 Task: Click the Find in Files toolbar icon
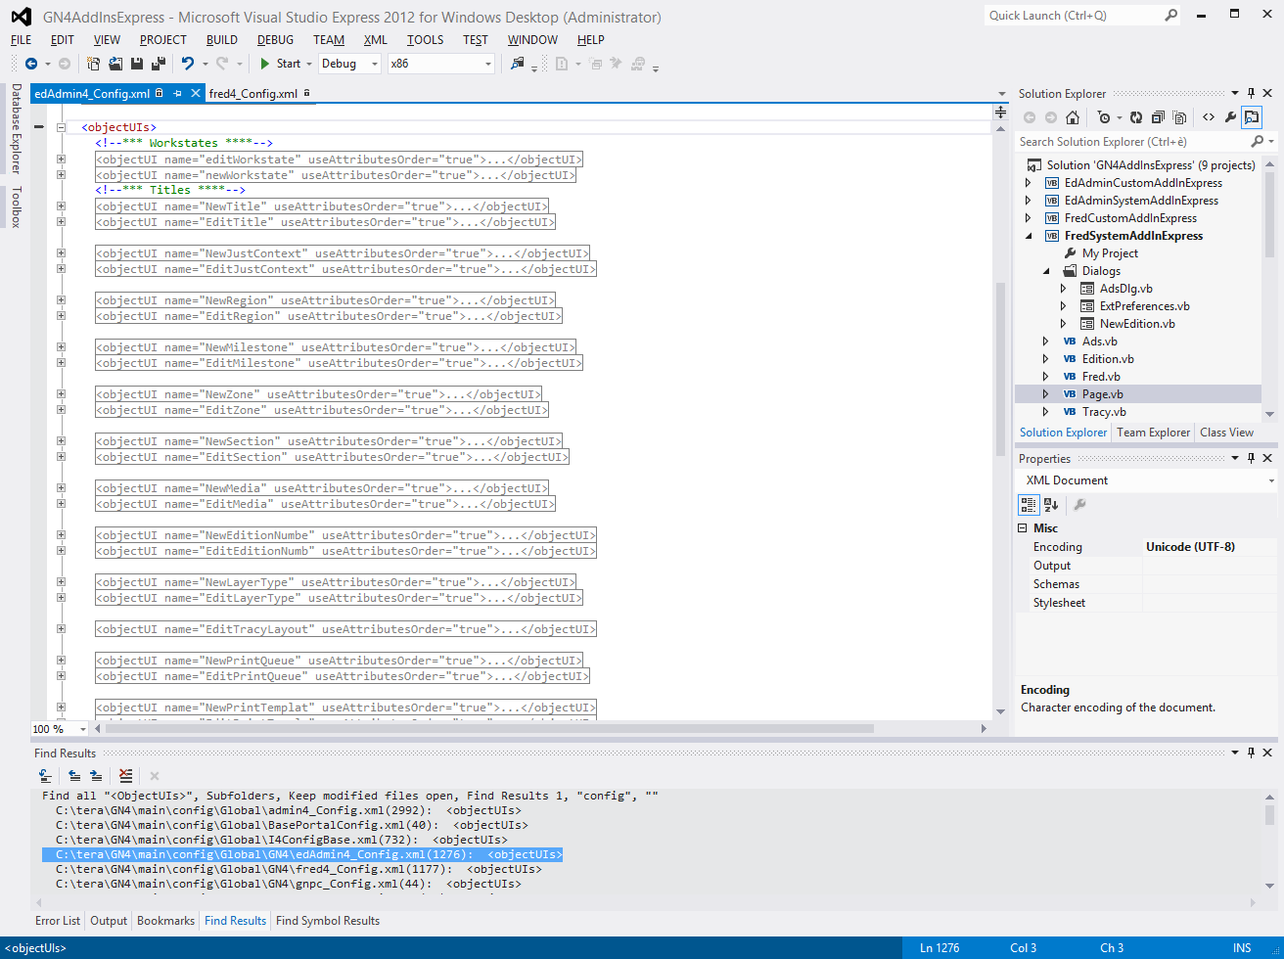(x=518, y=64)
